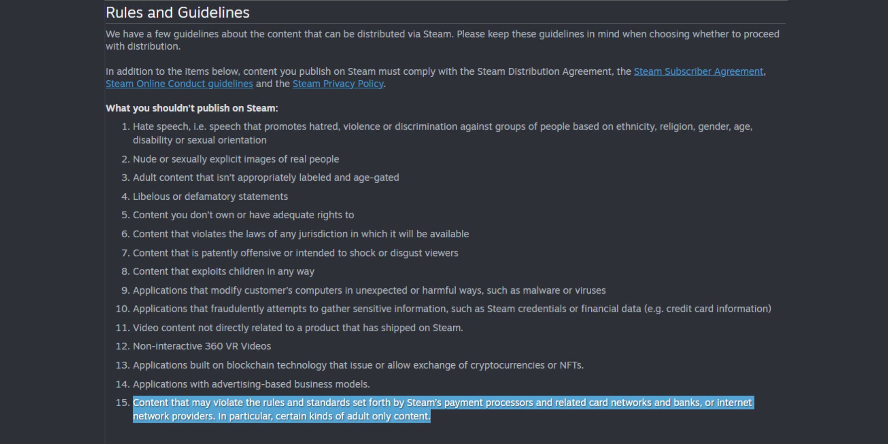888x444 pixels.
Task: Click the rule on content exploiting children
Action: coord(224,271)
